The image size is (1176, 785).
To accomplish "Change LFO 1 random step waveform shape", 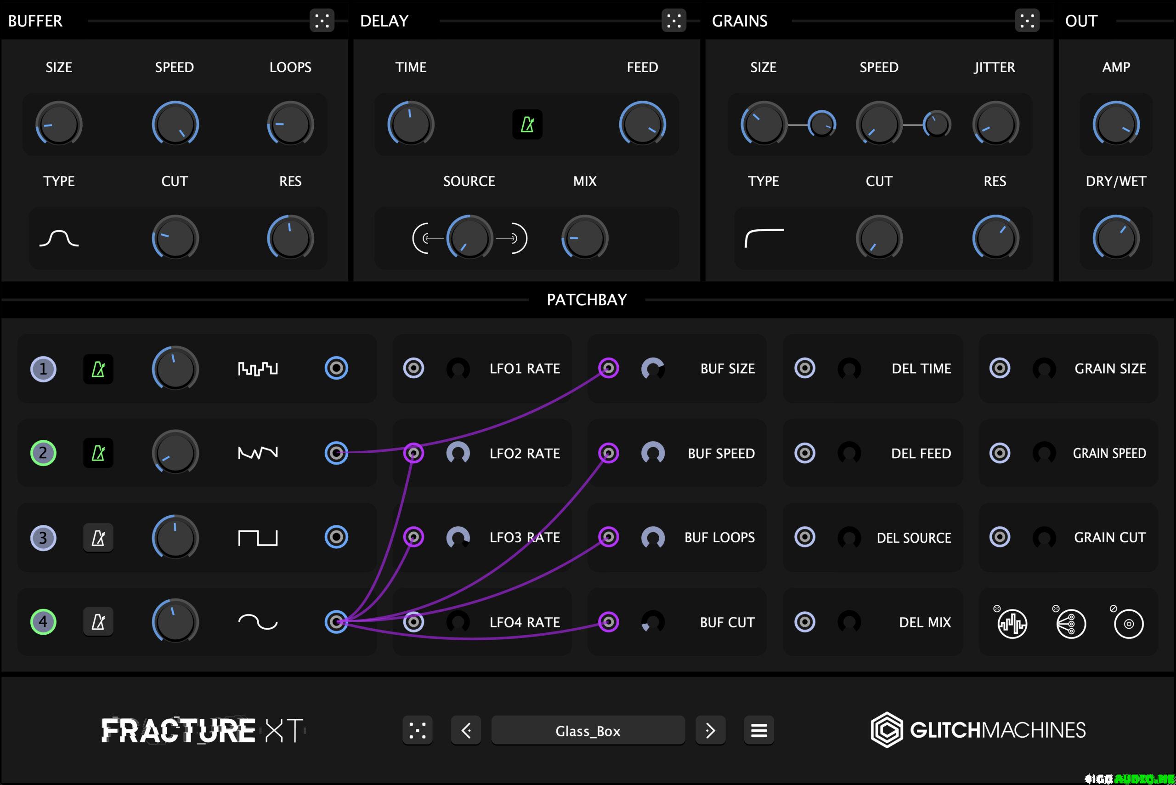I will click(x=258, y=369).
